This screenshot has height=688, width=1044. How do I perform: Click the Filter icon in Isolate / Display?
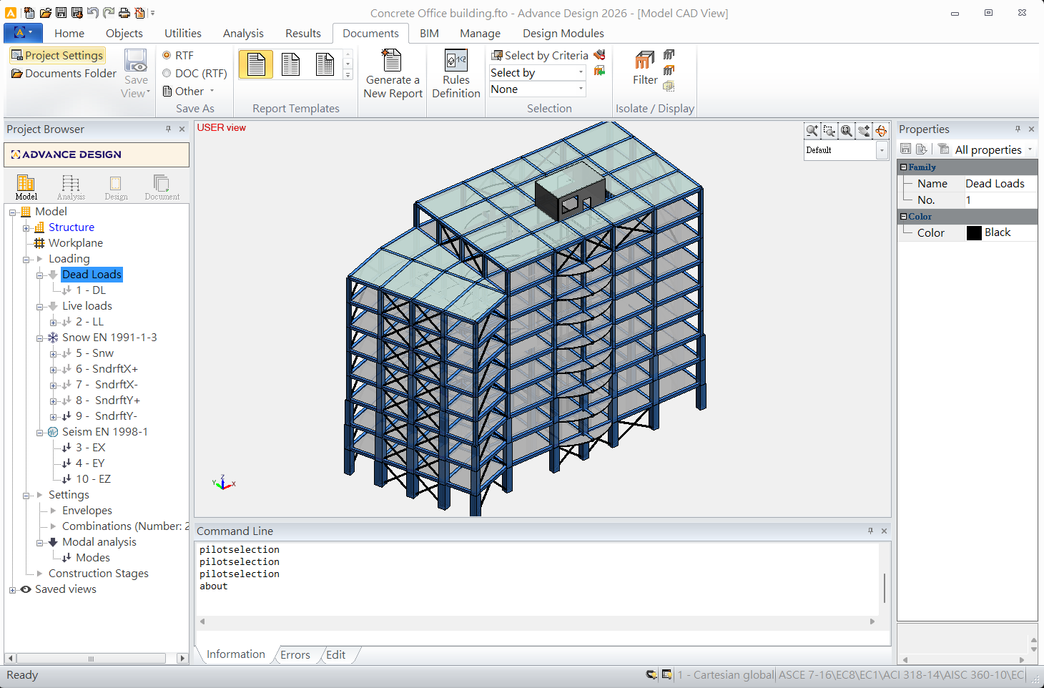tap(644, 62)
